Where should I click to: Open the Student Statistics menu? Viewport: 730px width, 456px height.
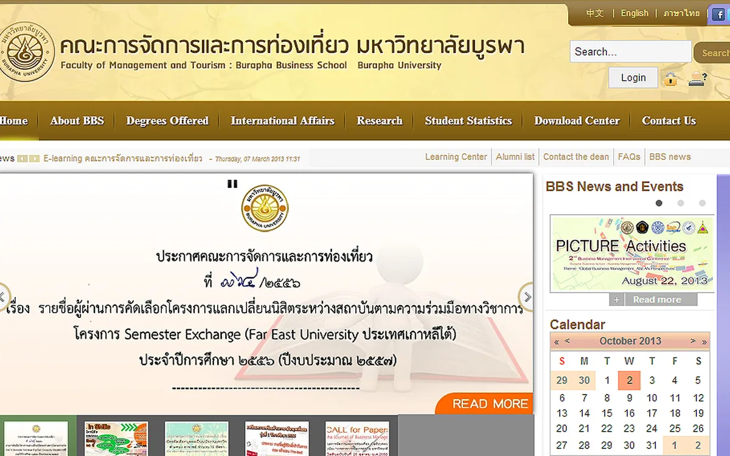(x=468, y=120)
